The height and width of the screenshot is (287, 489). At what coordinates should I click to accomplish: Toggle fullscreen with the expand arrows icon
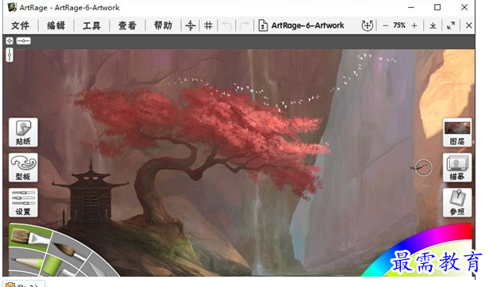pyautogui.click(x=451, y=25)
